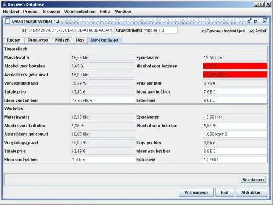
Task: Open the Voorraadbeheer menu
Action: (x=80, y=12)
